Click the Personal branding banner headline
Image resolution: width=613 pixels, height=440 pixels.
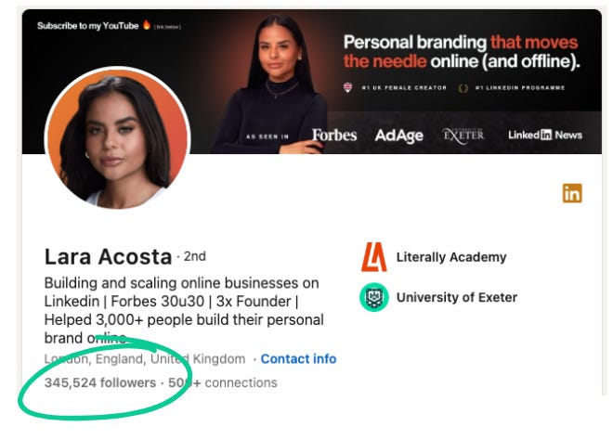click(462, 52)
